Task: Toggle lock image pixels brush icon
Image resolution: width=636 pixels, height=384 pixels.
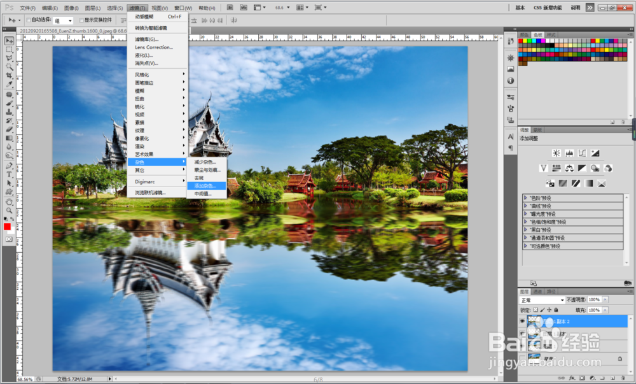Action: pyautogui.click(x=543, y=309)
